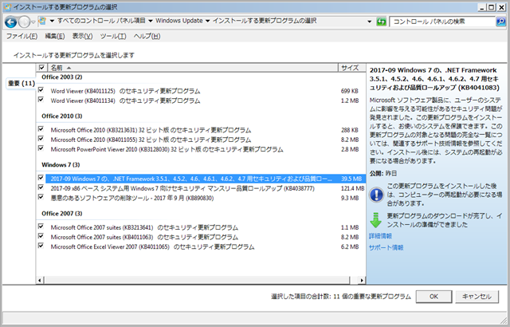Viewport: 510px width, 327px height.
Task: Select the Windows Update breadcrumb
Action: (x=178, y=21)
